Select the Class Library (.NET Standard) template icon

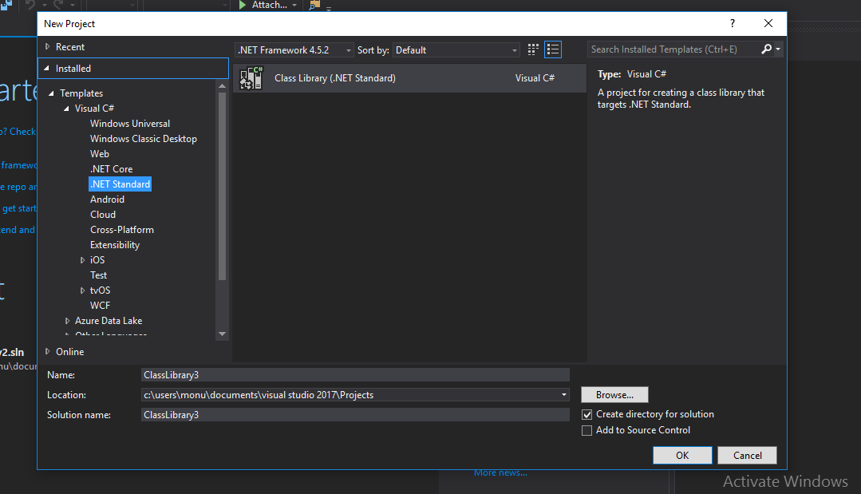click(x=250, y=77)
